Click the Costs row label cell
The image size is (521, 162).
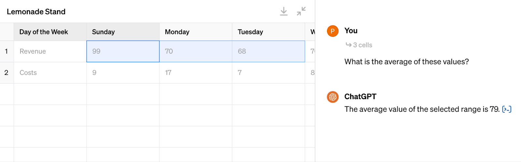[x=50, y=73]
